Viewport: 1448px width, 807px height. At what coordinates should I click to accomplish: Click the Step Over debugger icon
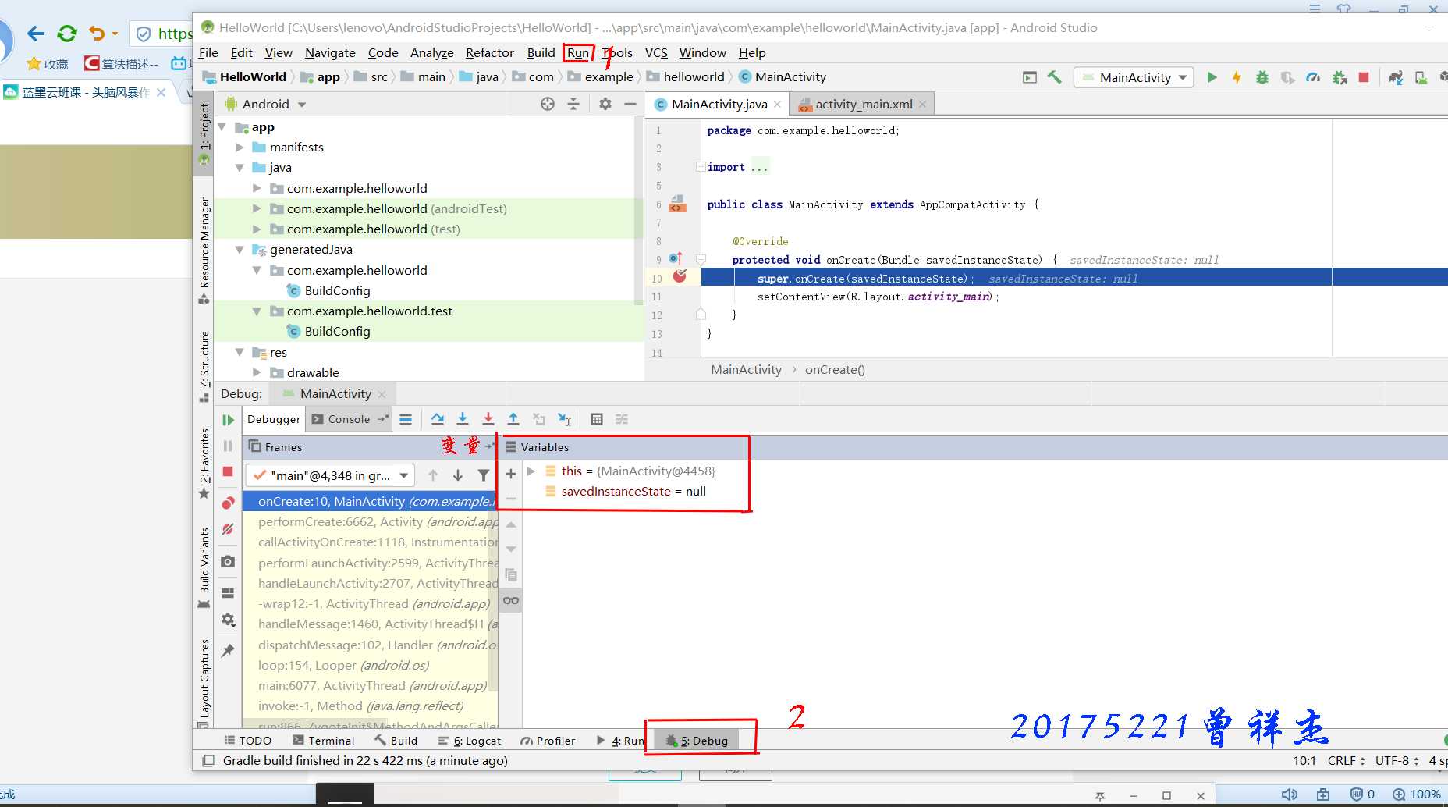438,419
